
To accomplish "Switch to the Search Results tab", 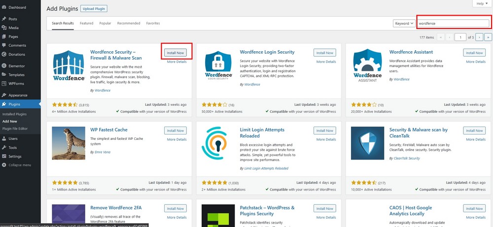I will point(63,23).
